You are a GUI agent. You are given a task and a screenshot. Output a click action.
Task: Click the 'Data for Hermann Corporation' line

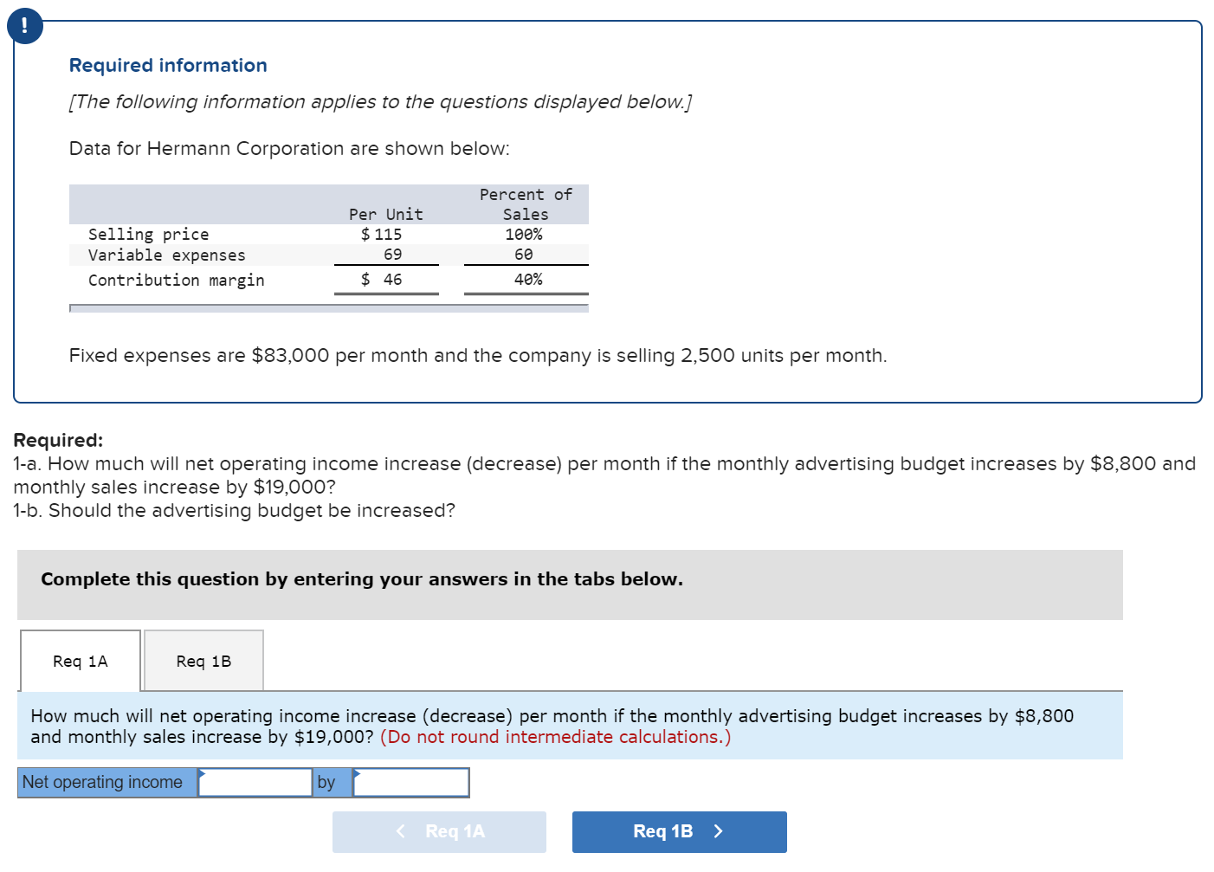click(289, 149)
